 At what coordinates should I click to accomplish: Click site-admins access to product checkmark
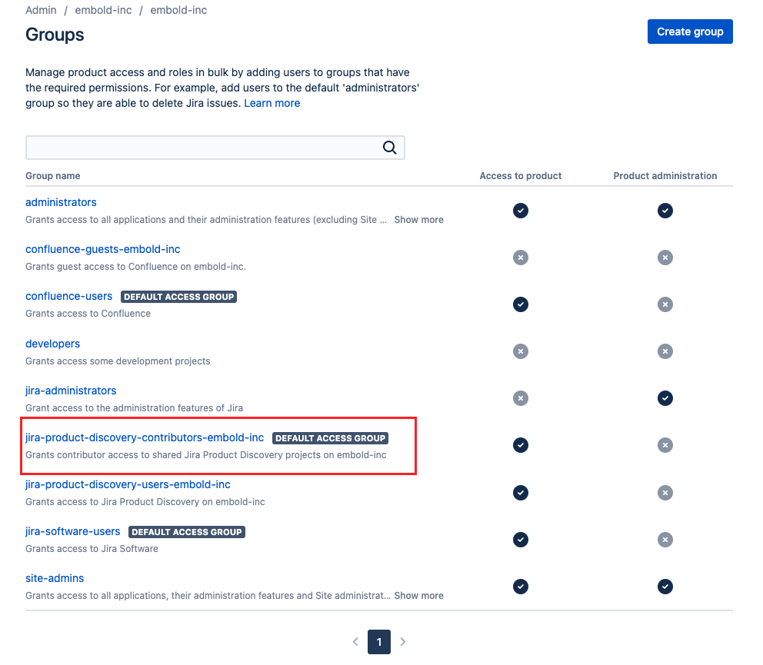tap(520, 586)
